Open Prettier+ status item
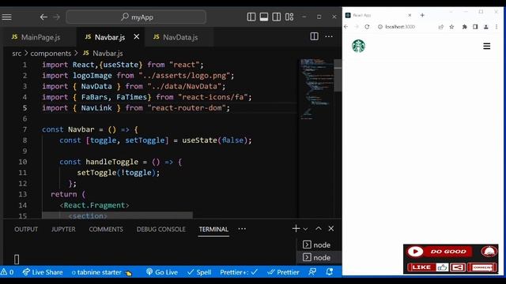The width and height of the screenshot is (506, 284). point(239,272)
